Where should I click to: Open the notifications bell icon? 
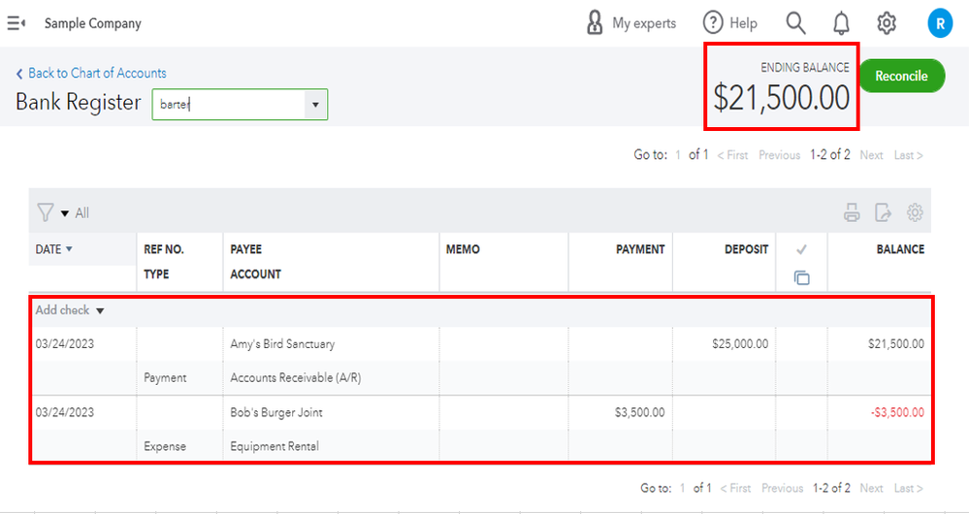click(x=841, y=23)
